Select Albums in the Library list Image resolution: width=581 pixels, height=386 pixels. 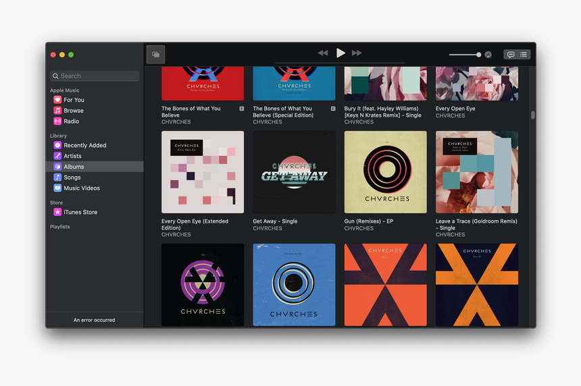[95, 167]
